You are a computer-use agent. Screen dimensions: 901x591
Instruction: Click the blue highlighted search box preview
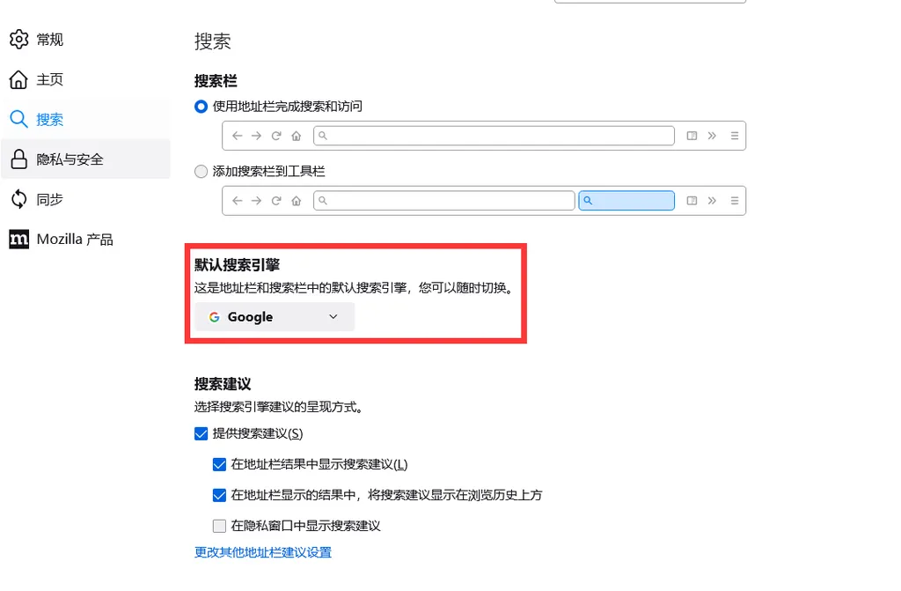click(x=626, y=201)
